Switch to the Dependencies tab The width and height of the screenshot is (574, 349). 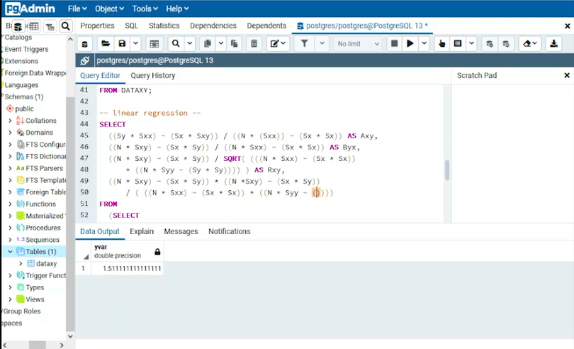click(213, 26)
